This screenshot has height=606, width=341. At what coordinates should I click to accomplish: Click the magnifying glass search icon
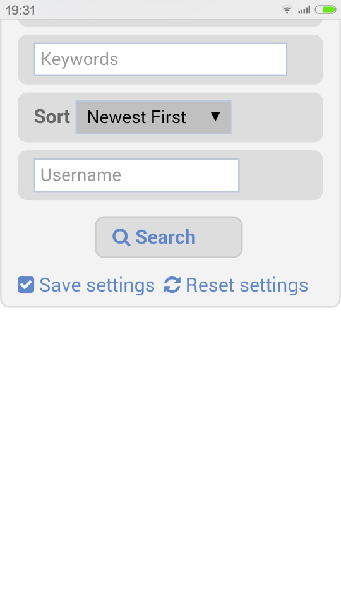coord(121,237)
